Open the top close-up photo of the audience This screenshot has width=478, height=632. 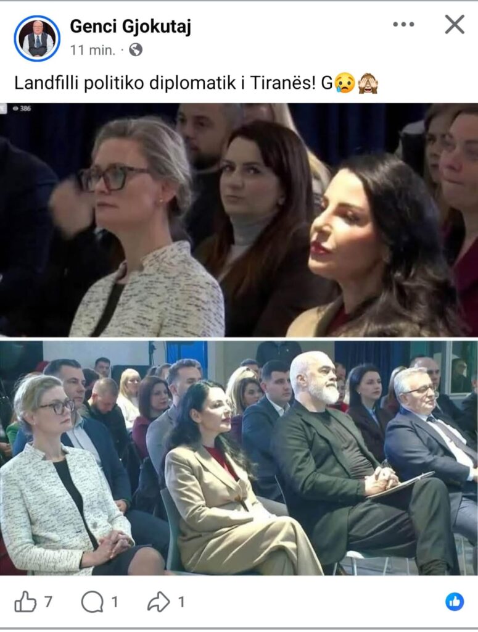(x=239, y=220)
